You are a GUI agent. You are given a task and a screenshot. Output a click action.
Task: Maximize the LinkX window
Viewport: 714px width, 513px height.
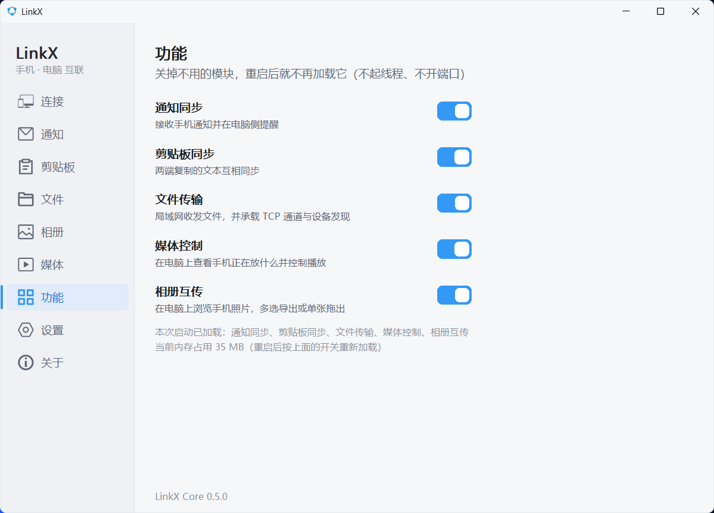point(661,11)
